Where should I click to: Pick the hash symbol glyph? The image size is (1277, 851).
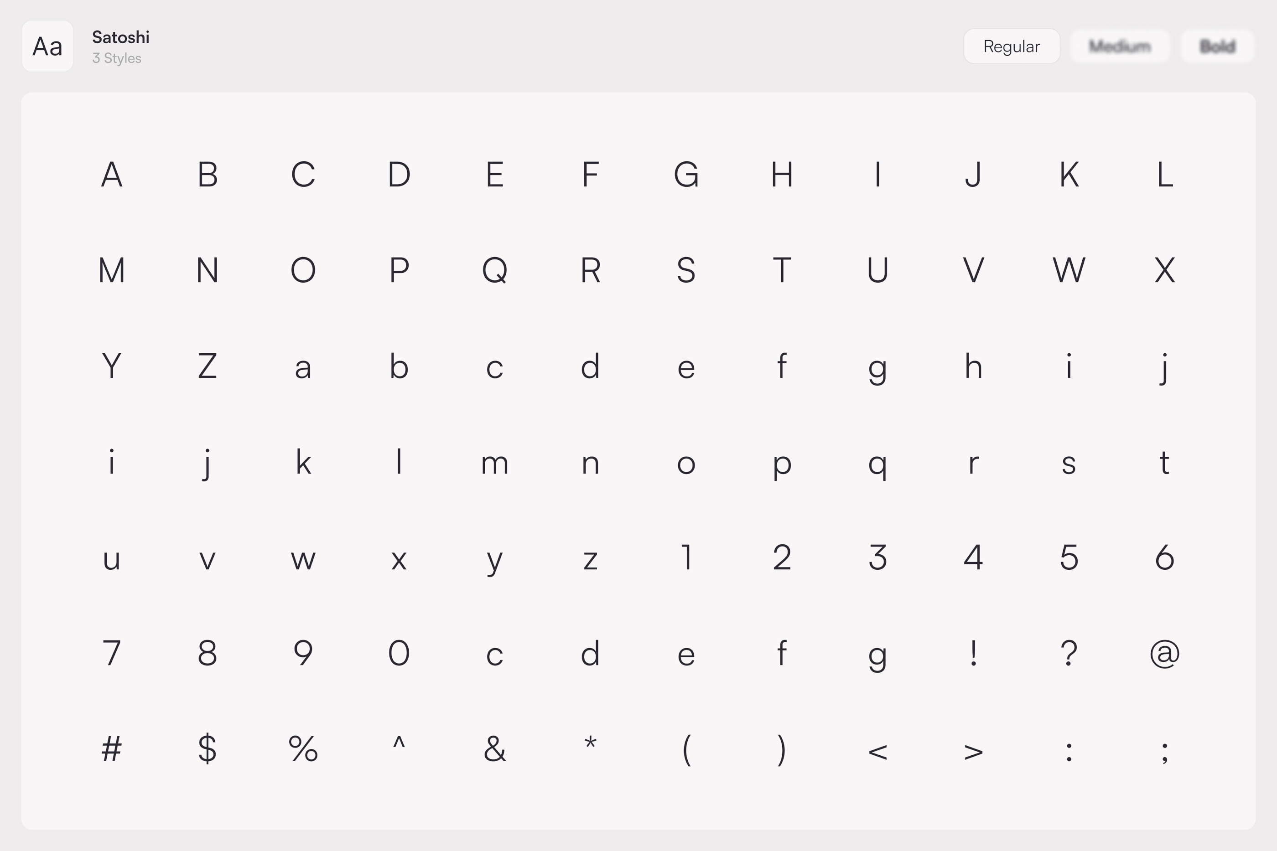pos(112,749)
